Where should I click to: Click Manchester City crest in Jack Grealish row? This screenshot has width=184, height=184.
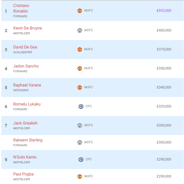(80, 125)
